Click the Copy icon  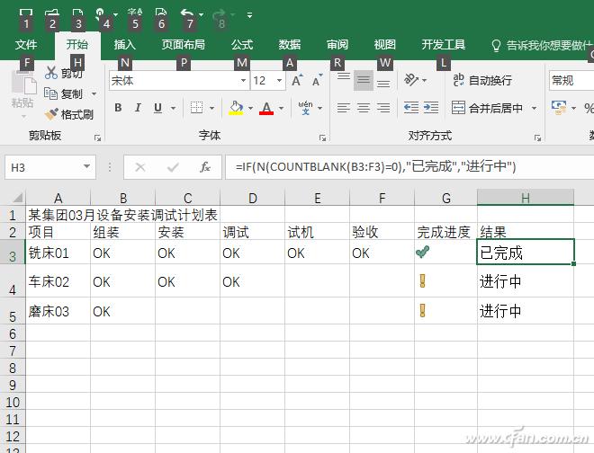pos(50,93)
